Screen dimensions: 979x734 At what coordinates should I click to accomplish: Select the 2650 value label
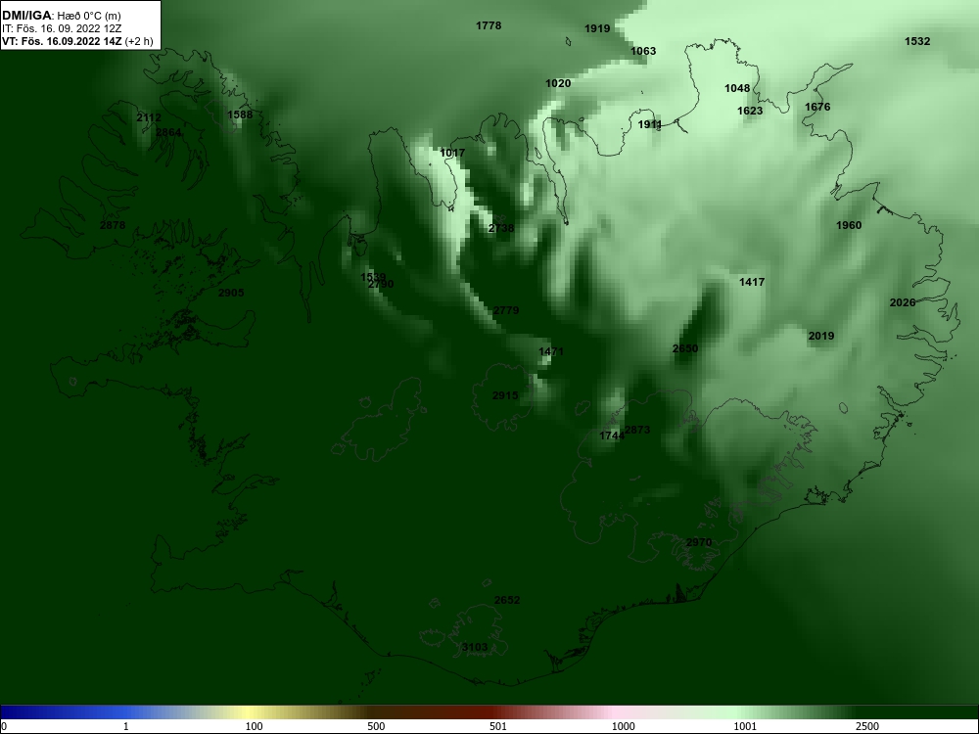[685, 348]
